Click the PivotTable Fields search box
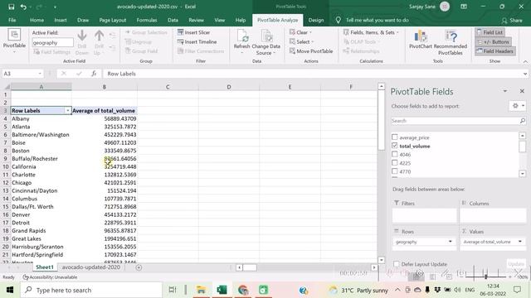This screenshot has height=298, width=531. [x=458, y=121]
